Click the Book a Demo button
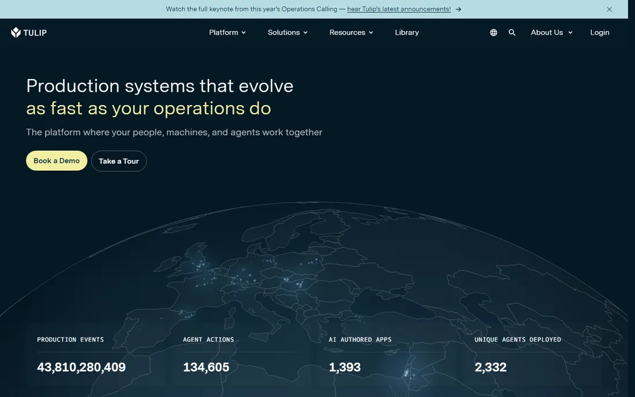This screenshot has width=635, height=397. (x=57, y=160)
